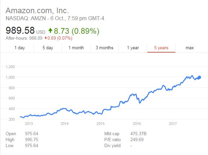Open the 3 months tab

[104, 48]
